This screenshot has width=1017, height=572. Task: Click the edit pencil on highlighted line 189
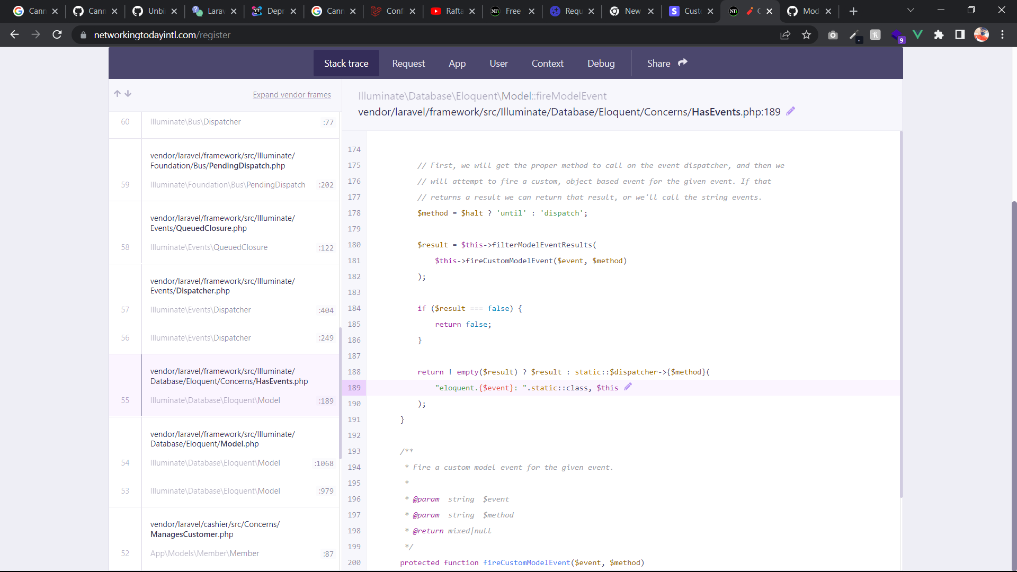[x=628, y=387]
